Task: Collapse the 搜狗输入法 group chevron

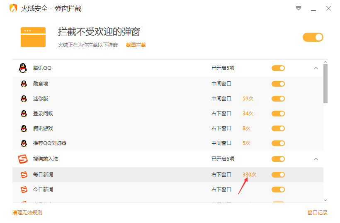Action: (316, 159)
